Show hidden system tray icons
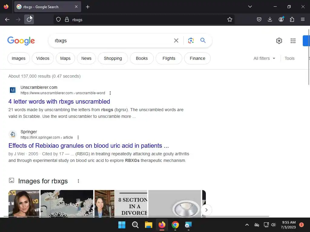The image size is (310, 232). 247,225
